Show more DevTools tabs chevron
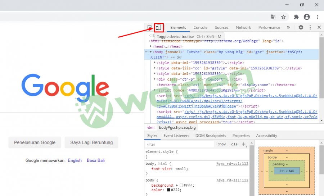 tap(288, 27)
